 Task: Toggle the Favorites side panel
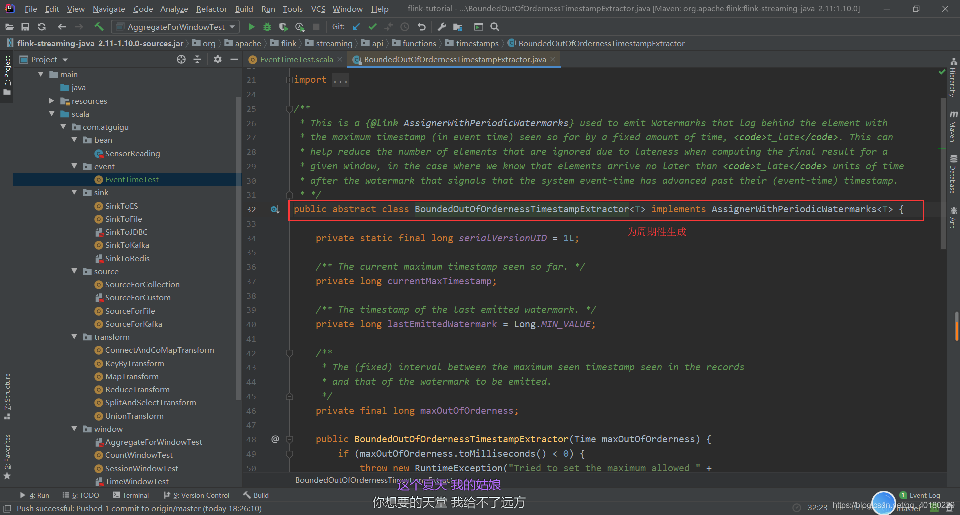pos(7,456)
